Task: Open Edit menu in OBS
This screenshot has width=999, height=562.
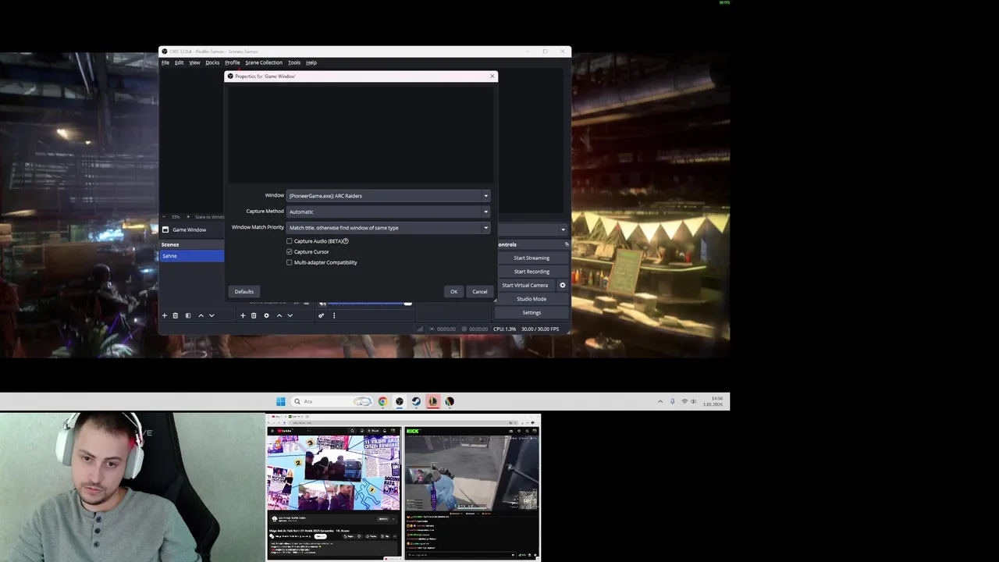Action: tap(179, 62)
